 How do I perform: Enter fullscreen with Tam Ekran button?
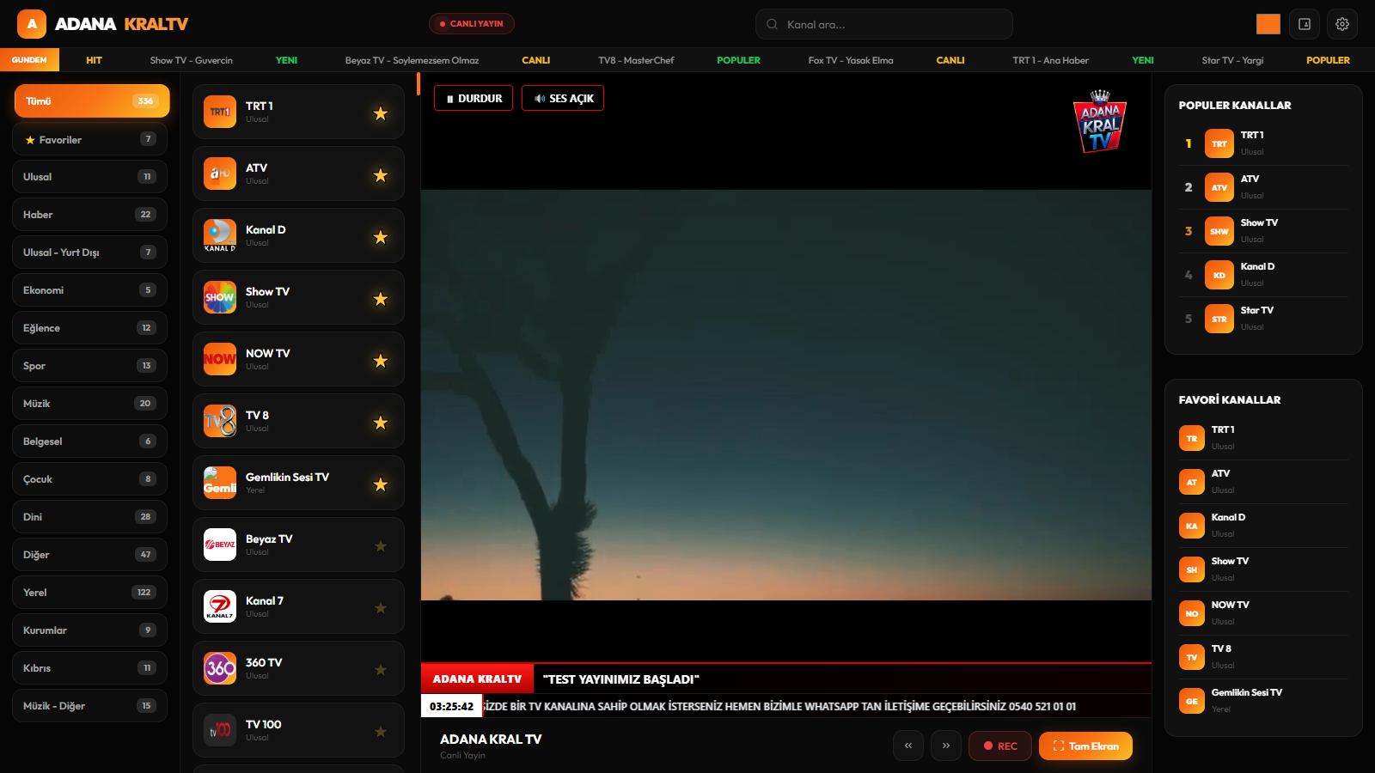coord(1085,746)
